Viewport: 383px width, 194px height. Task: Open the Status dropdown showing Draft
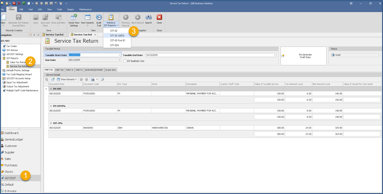tap(379, 55)
